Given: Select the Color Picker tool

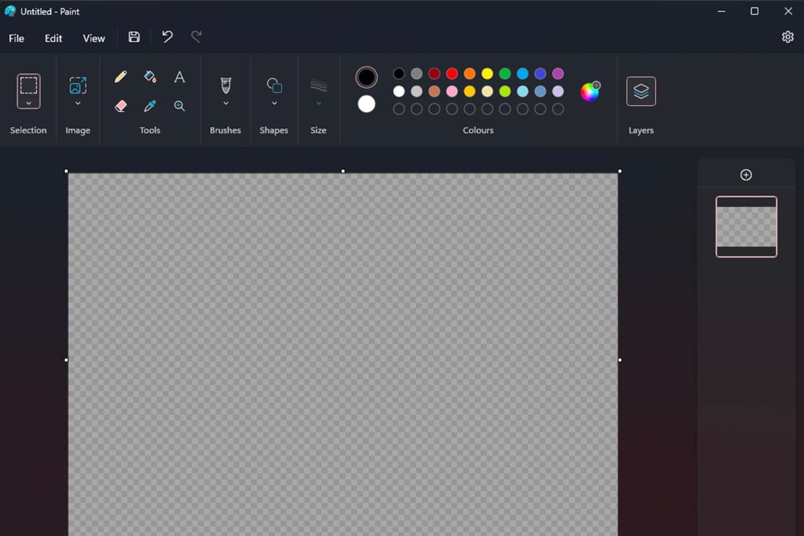Looking at the screenshot, I should (x=149, y=106).
